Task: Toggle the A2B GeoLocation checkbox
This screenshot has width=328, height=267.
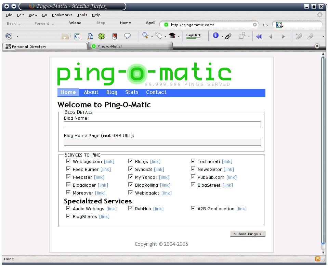Action: (x=193, y=208)
